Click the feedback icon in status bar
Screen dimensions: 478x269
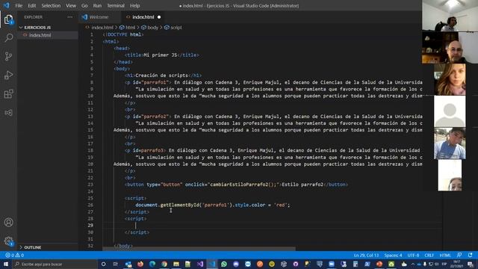click(459, 256)
